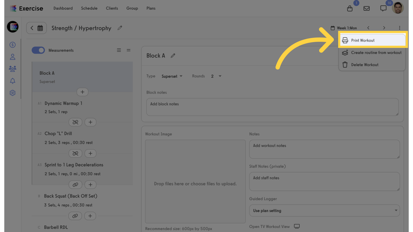Toggle the Measurements switch
Screen dimensions: 413x232
pyautogui.click(x=38, y=50)
